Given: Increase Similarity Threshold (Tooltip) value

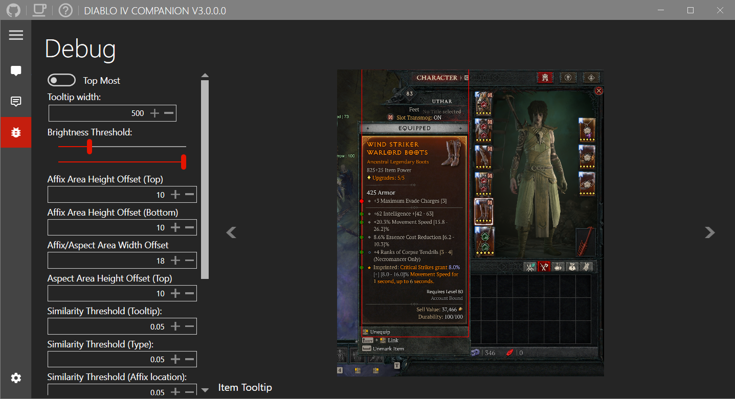Looking at the screenshot, I should 175,326.
